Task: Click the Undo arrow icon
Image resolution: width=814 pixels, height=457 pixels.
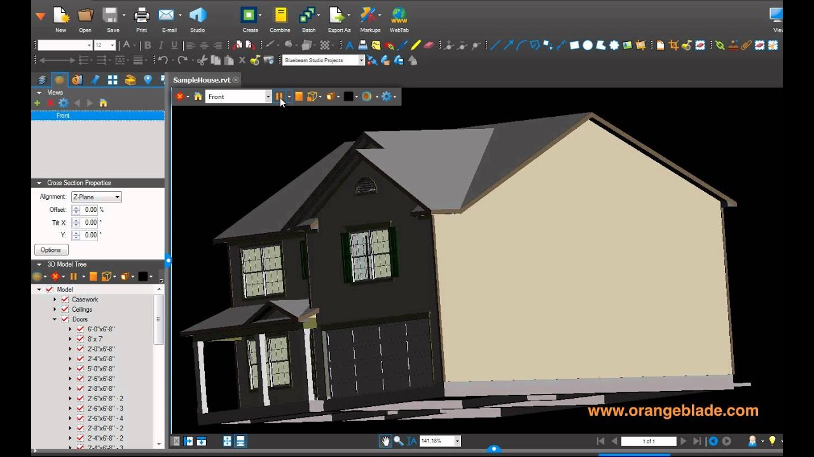Action: pyautogui.click(x=163, y=60)
